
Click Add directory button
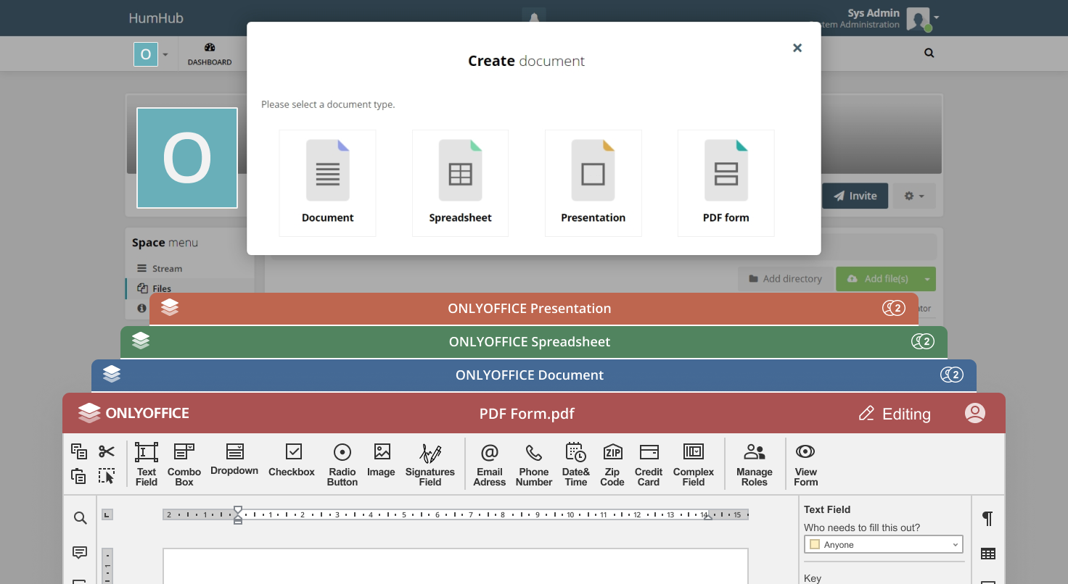coord(785,279)
